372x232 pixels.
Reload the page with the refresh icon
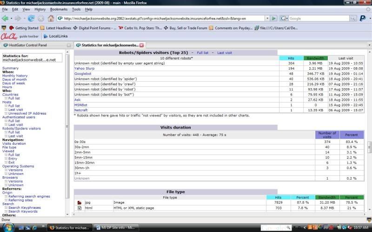[31, 18]
